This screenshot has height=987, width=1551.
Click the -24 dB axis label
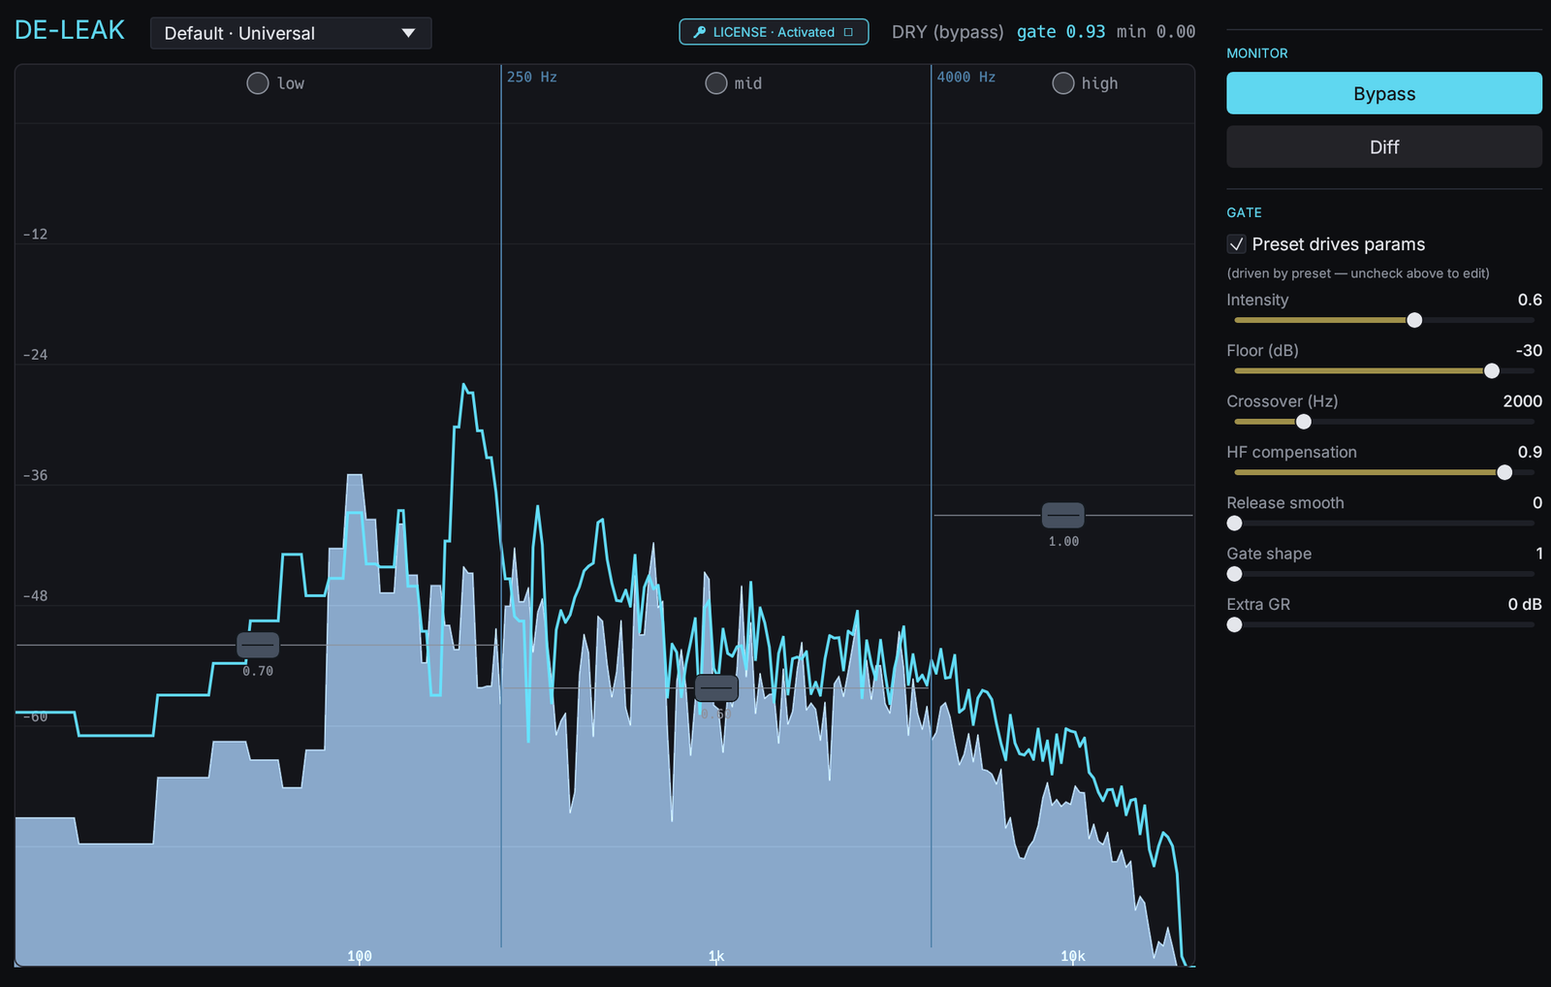pyautogui.click(x=35, y=355)
